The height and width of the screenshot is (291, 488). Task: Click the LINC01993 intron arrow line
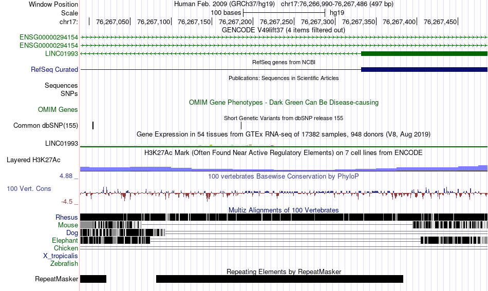[221, 53]
